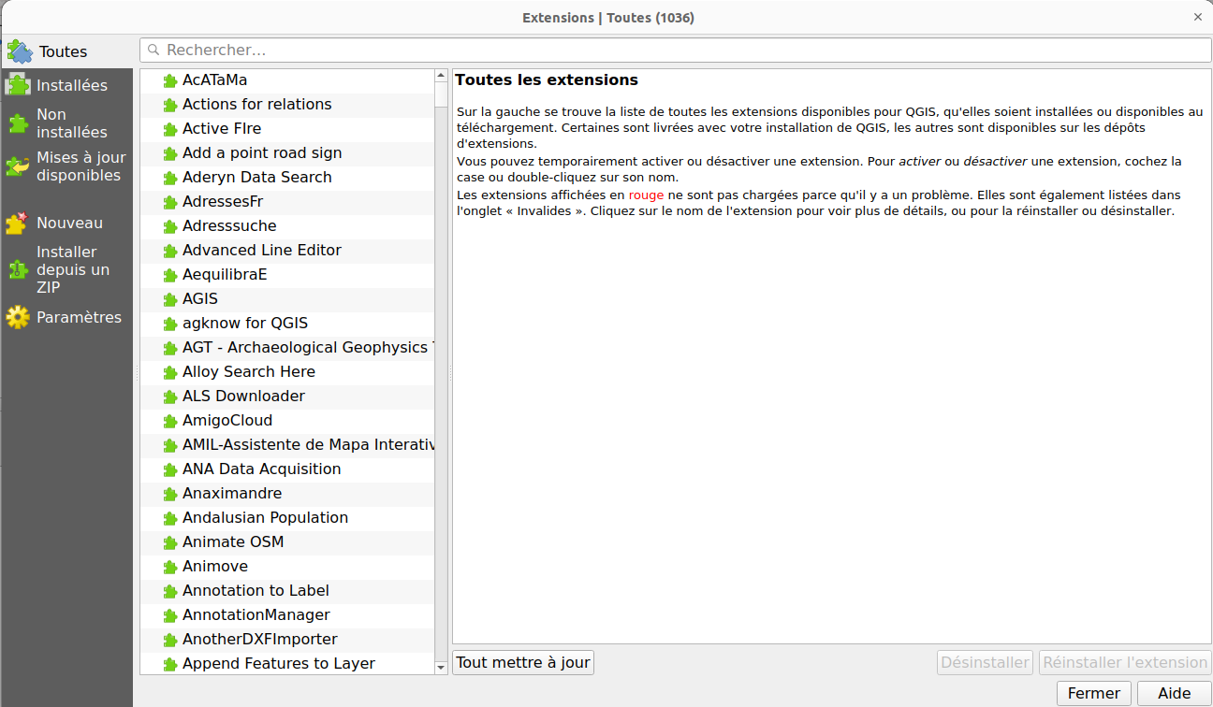Click the Rechercher search field
1213x707 pixels.
click(374, 50)
